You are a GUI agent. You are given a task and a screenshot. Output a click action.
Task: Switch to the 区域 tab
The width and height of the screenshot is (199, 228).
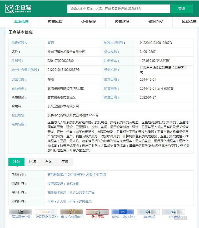pyautogui.click(x=33, y=162)
